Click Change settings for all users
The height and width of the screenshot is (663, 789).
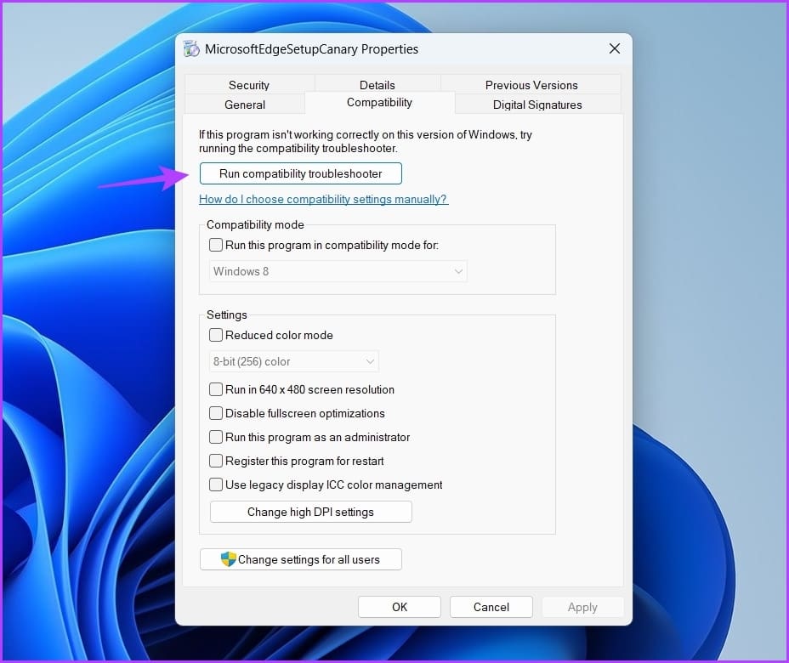click(300, 558)
